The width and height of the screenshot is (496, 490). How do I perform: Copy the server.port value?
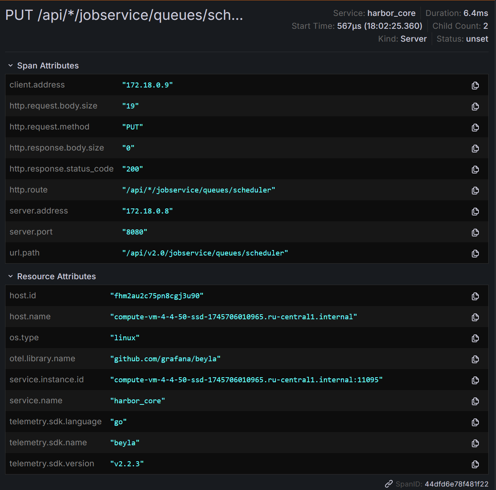point(475,233)
